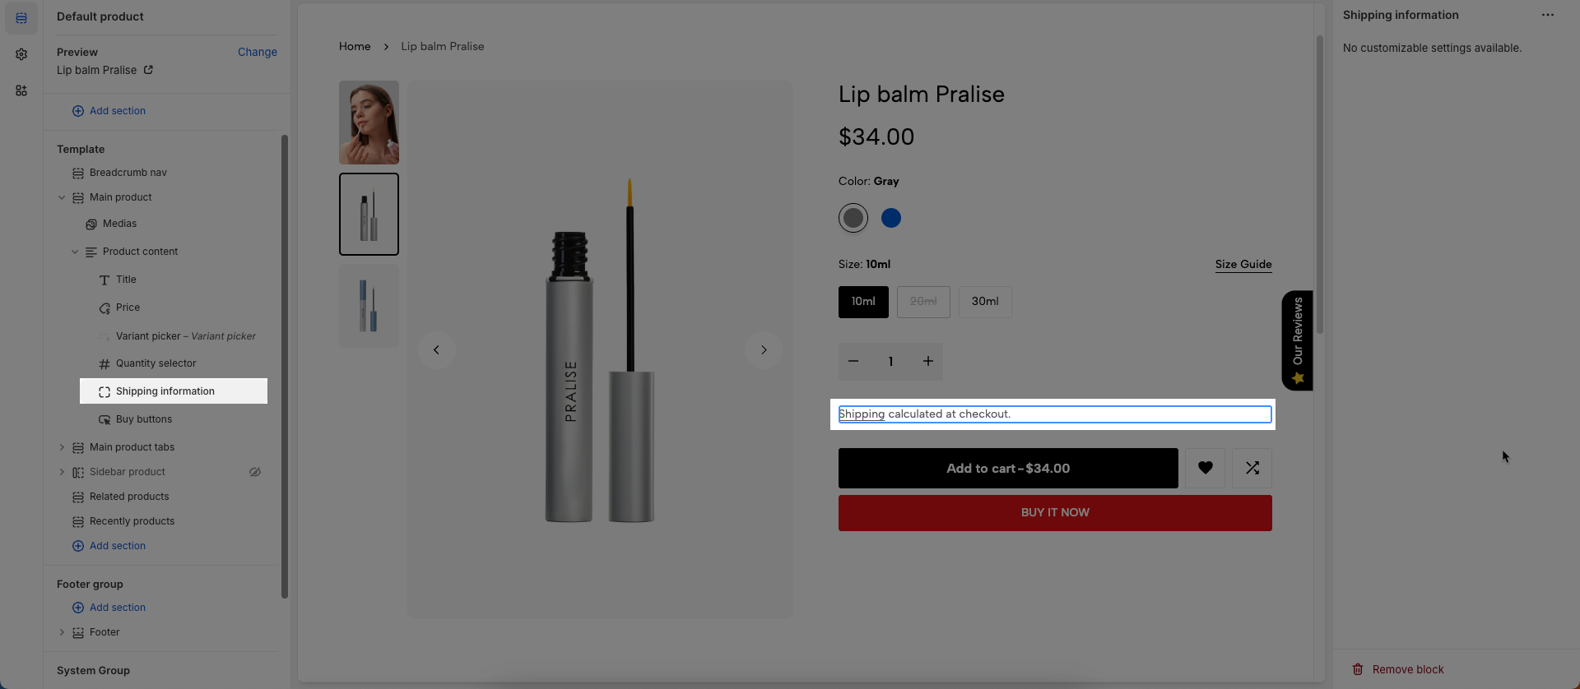This screenshot has height=689, width=1580.
Task: Collapse the Product content block
Action: tap(75, 252)
